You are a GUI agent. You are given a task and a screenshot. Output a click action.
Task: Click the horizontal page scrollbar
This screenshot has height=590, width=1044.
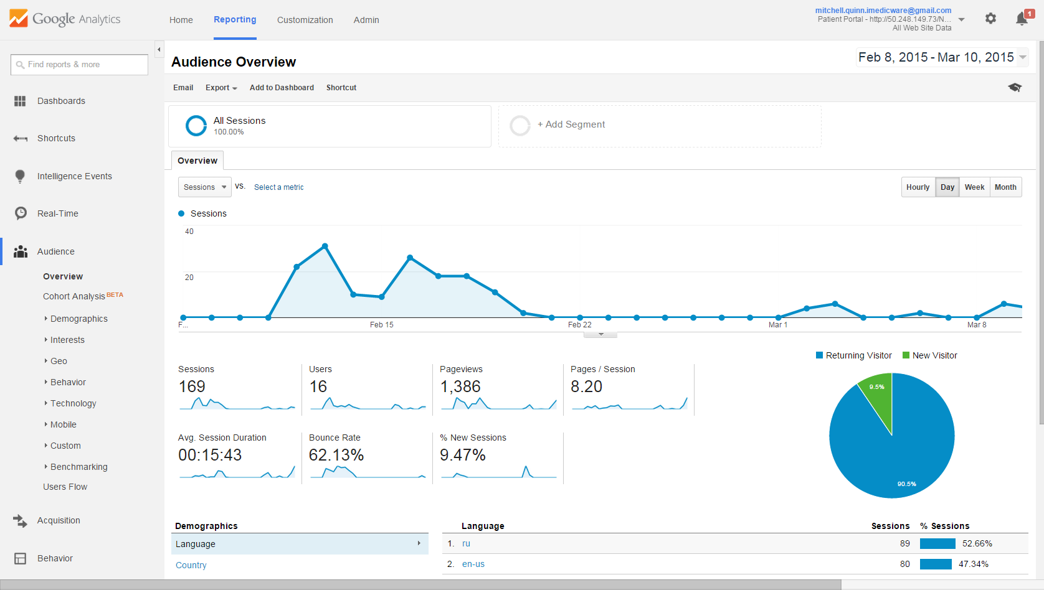420,585
